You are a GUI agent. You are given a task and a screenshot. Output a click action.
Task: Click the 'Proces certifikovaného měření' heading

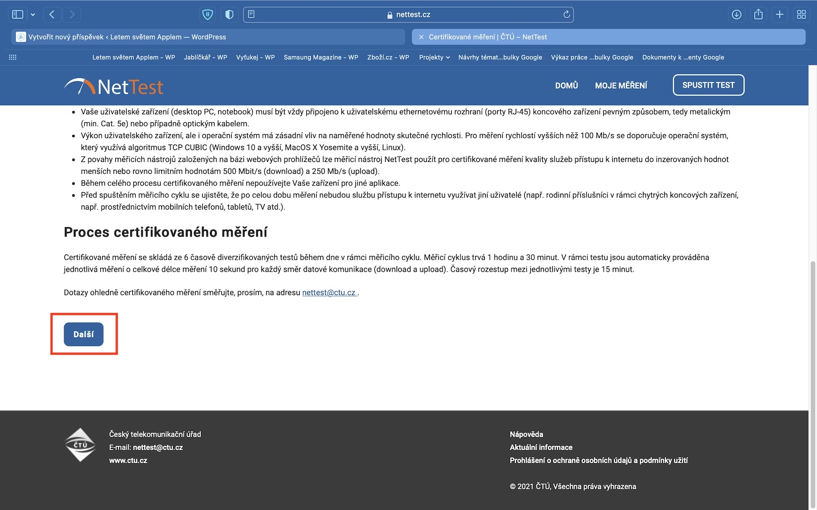[x=165, y=232]
